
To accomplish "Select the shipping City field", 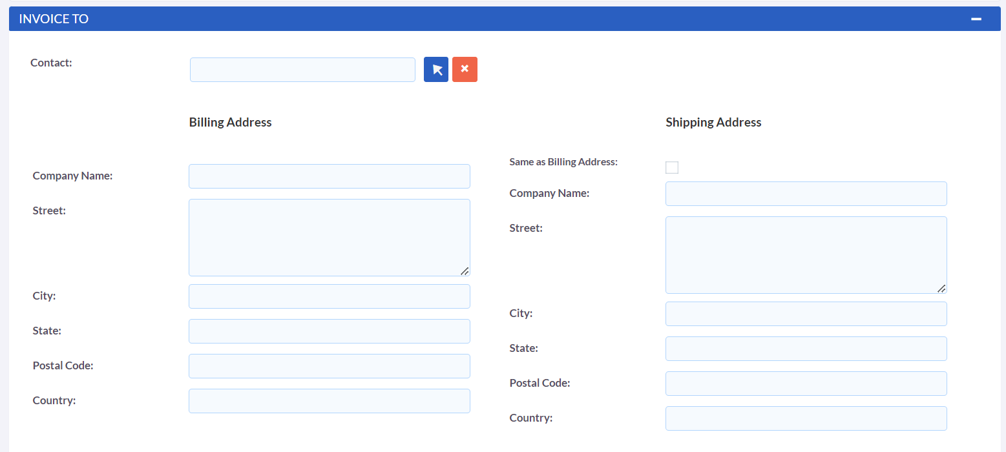I will pyautogui.click(x=806, y=314).
